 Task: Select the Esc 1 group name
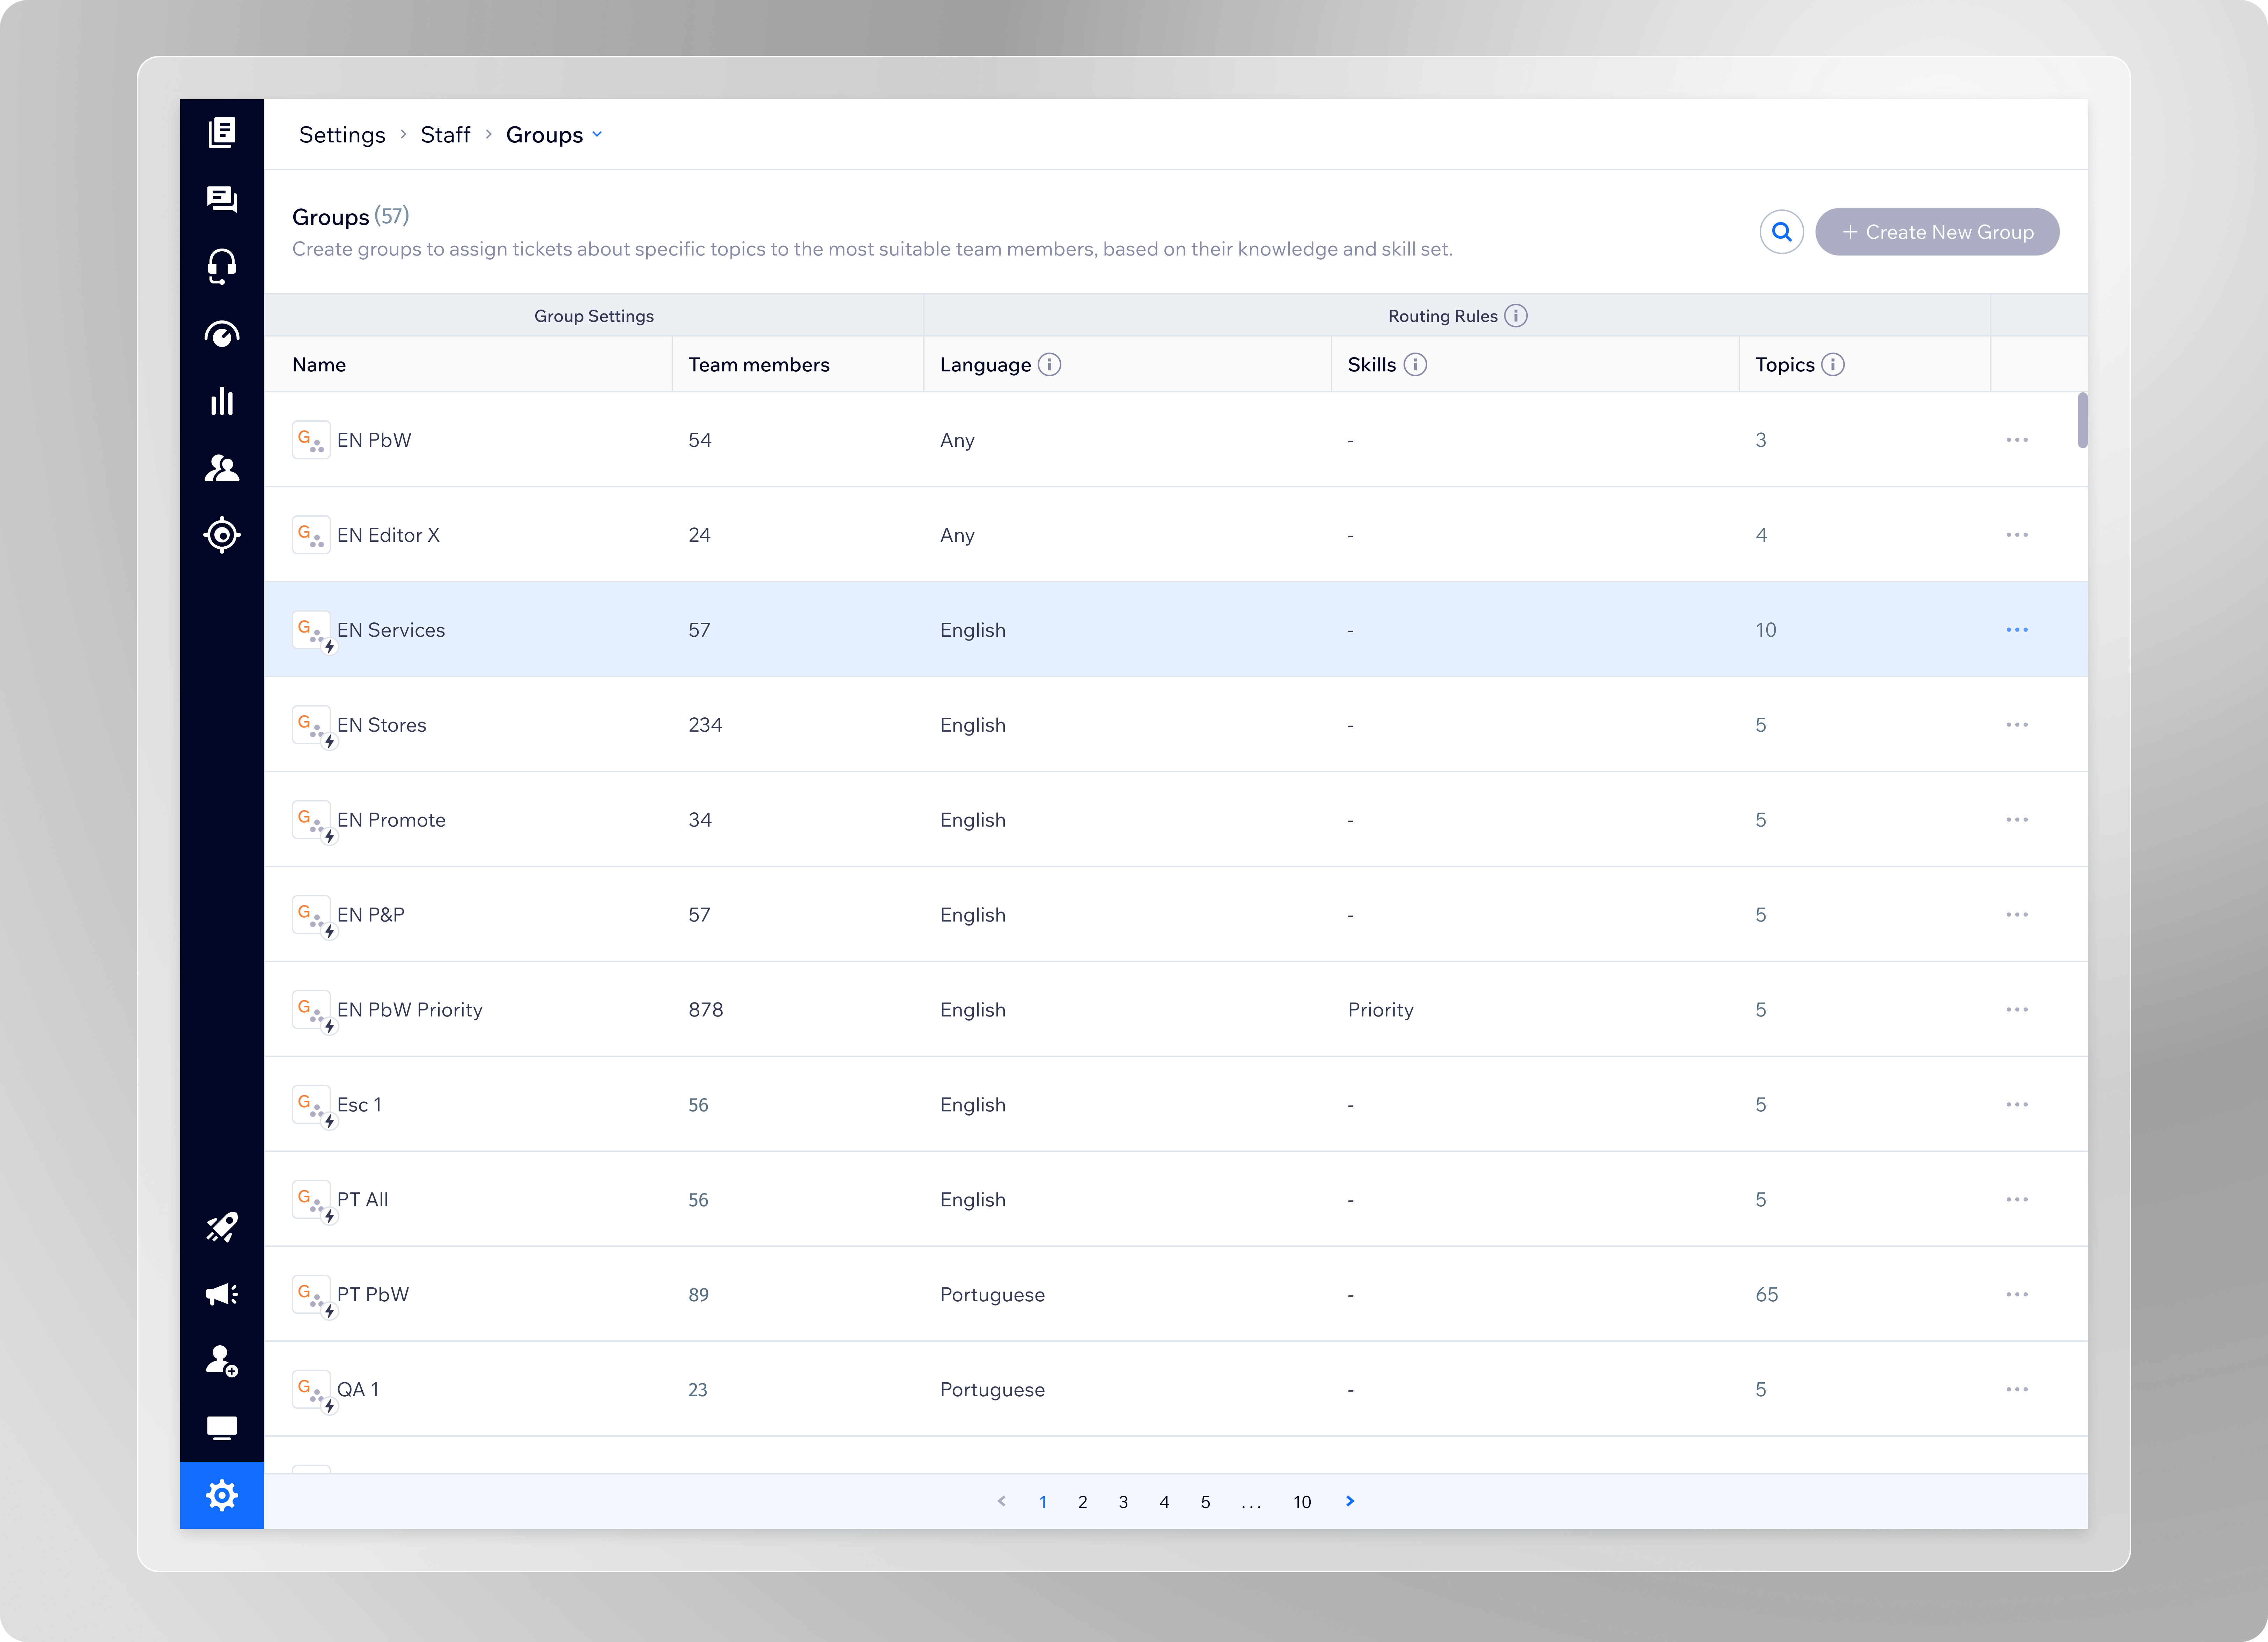pos(359,1105)
